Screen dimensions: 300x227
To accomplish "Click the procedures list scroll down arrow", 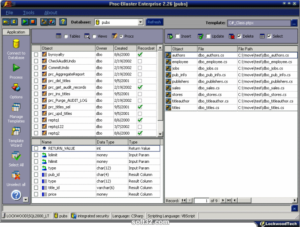I will pyautogui.click(x=160, y=134).
